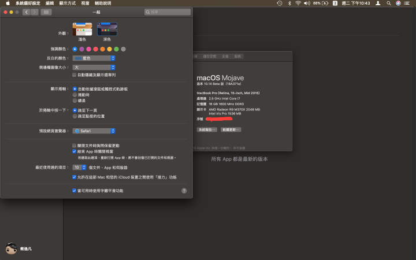Switch to 儲存空間 tab in About window
The image size is (416, 260).
(x=210, y=57)
